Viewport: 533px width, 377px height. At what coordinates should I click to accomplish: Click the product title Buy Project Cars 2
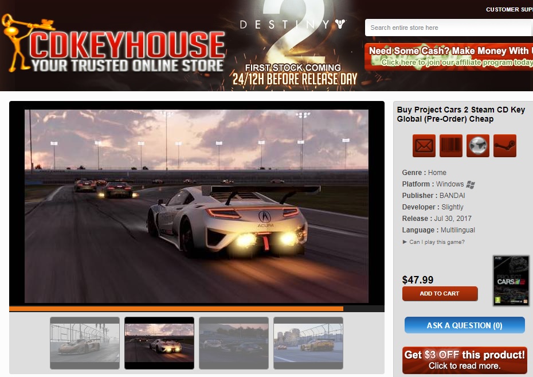pos(461,114)
